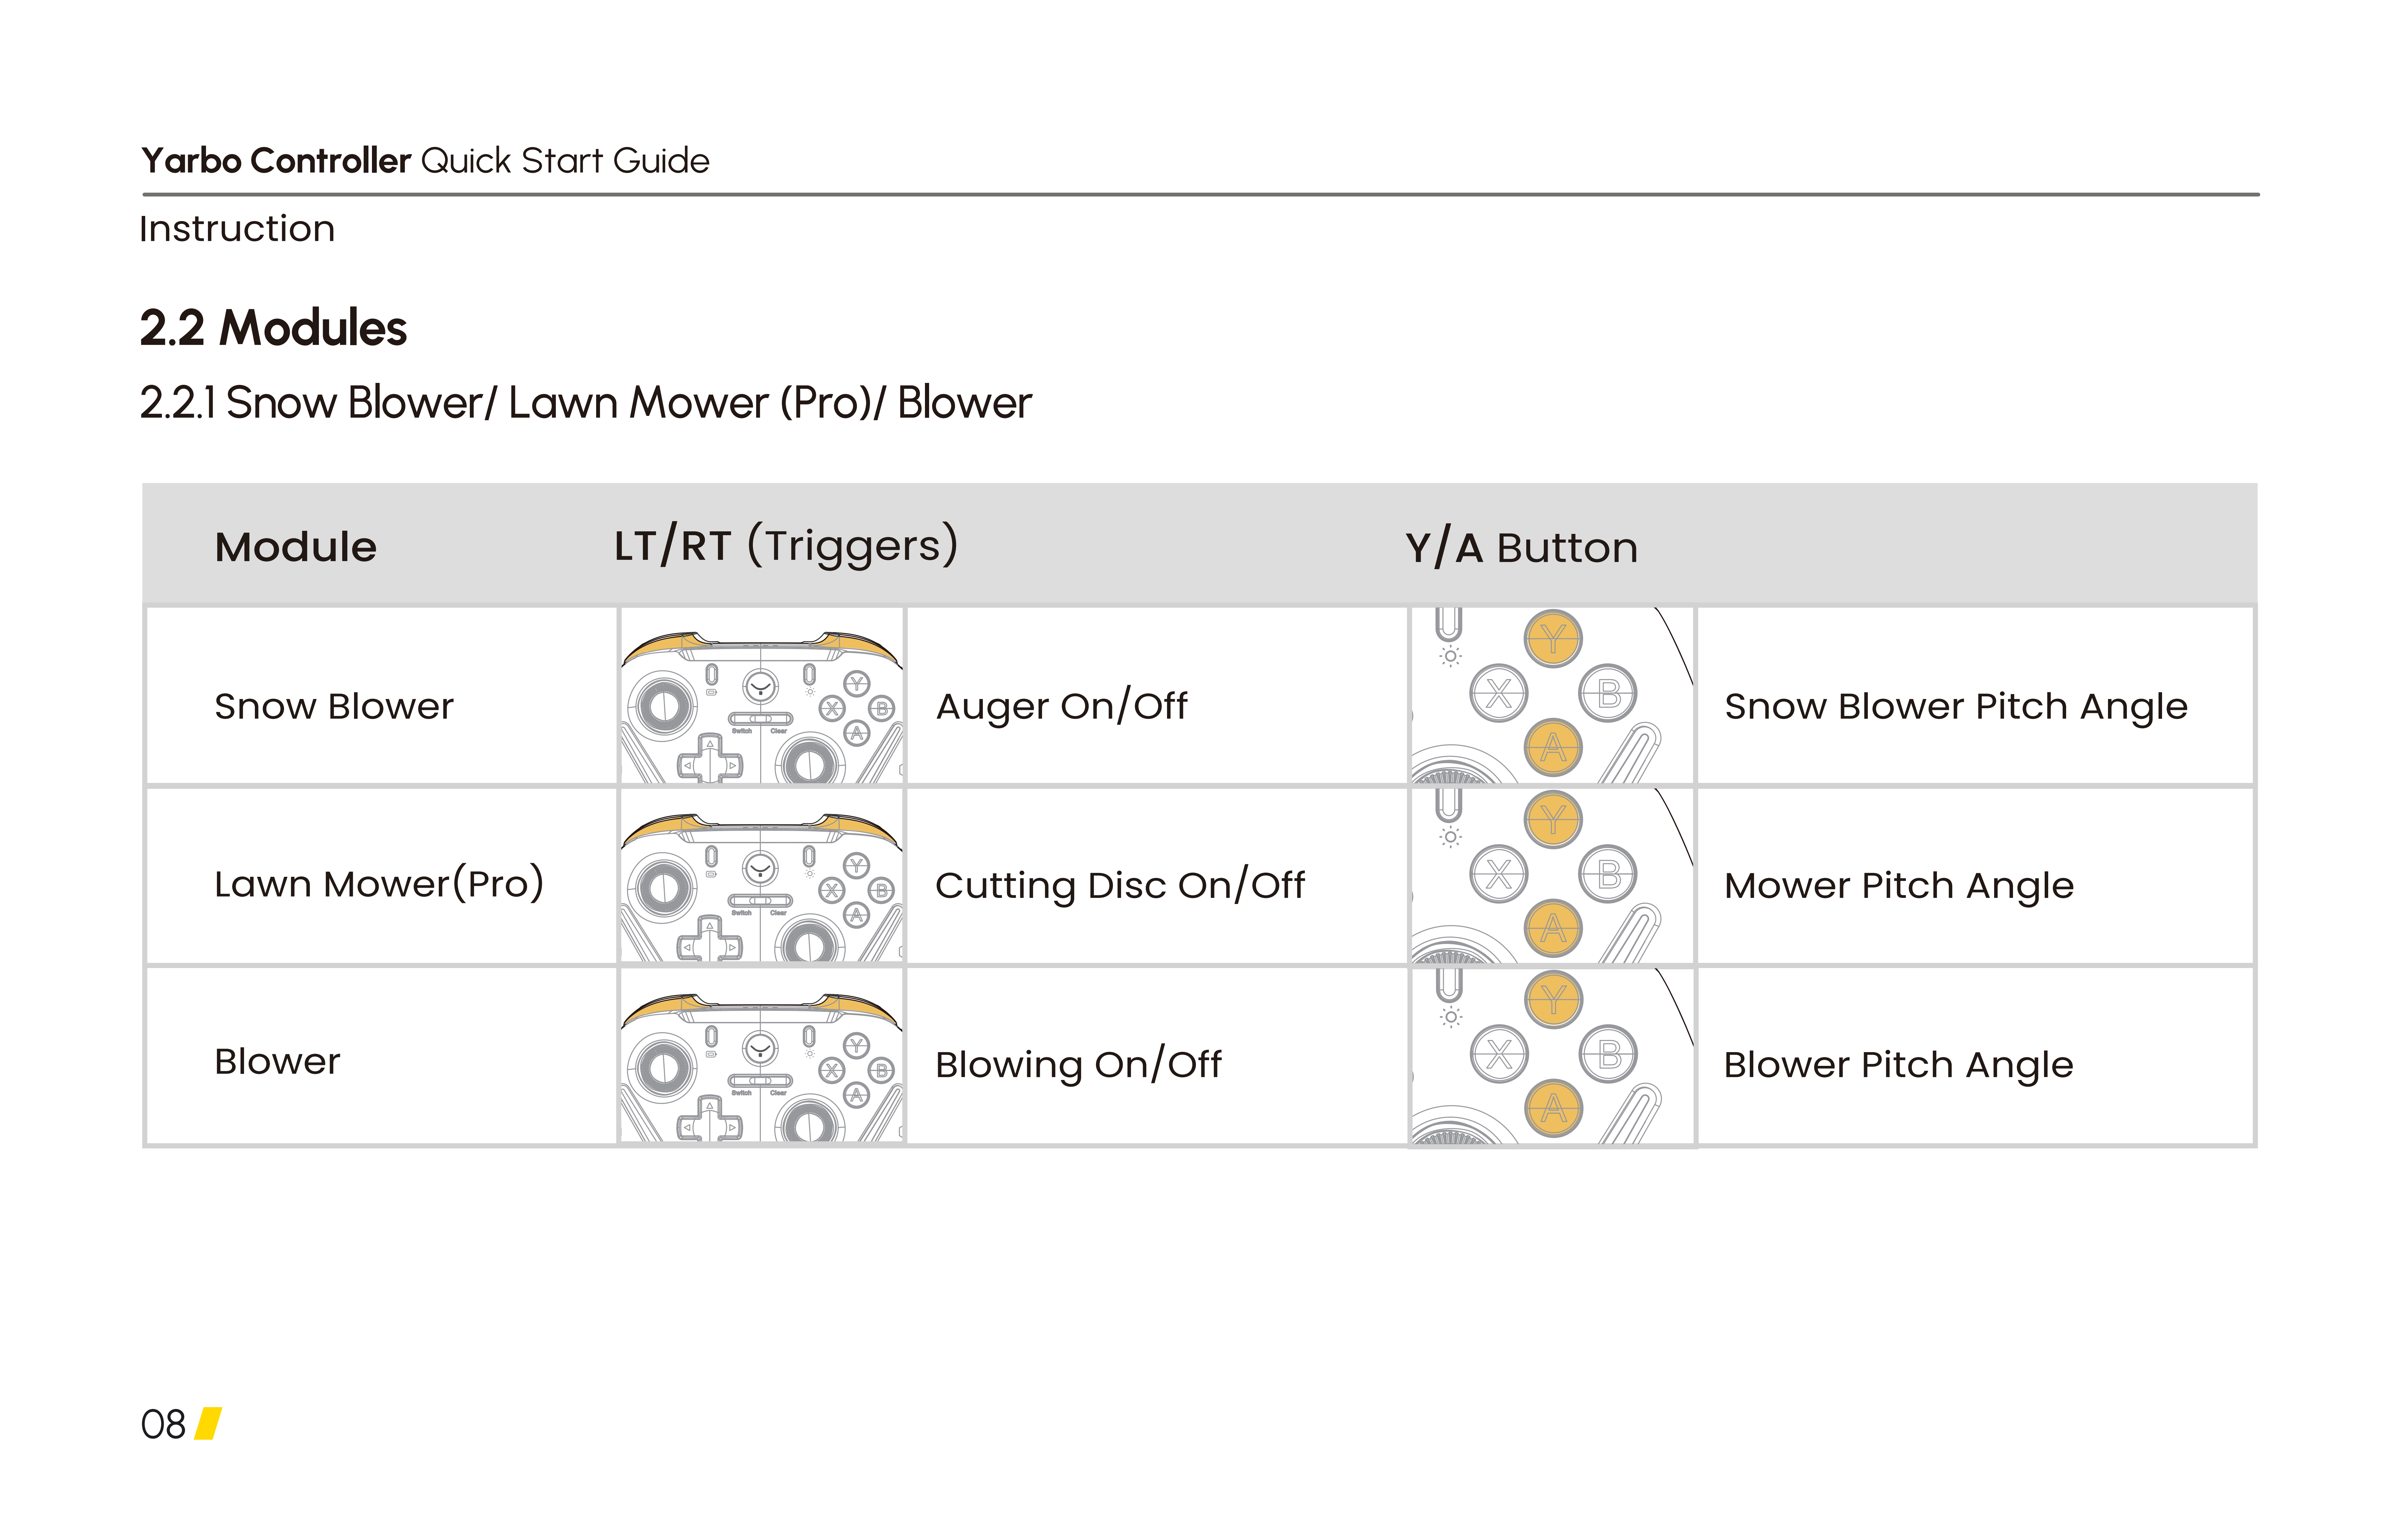Select the B button in the Blower row
This screenshot has height=1538, width=2408.
1608,1054
